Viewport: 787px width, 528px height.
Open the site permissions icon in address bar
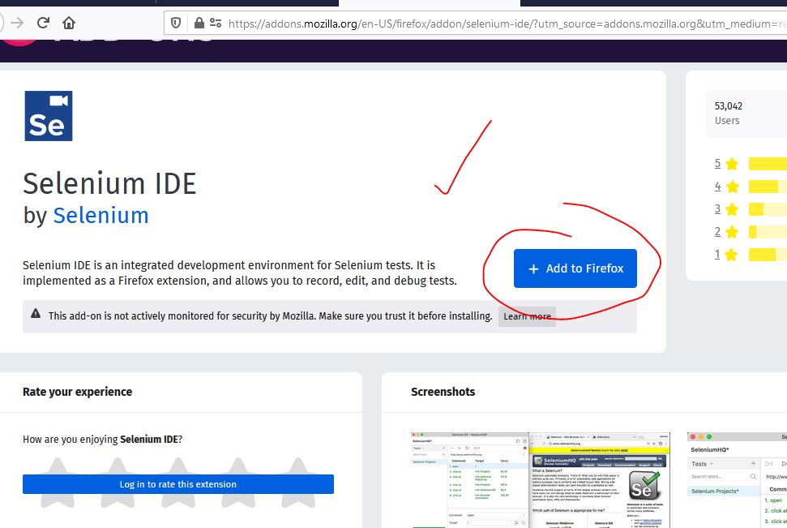tap(215, 23)
